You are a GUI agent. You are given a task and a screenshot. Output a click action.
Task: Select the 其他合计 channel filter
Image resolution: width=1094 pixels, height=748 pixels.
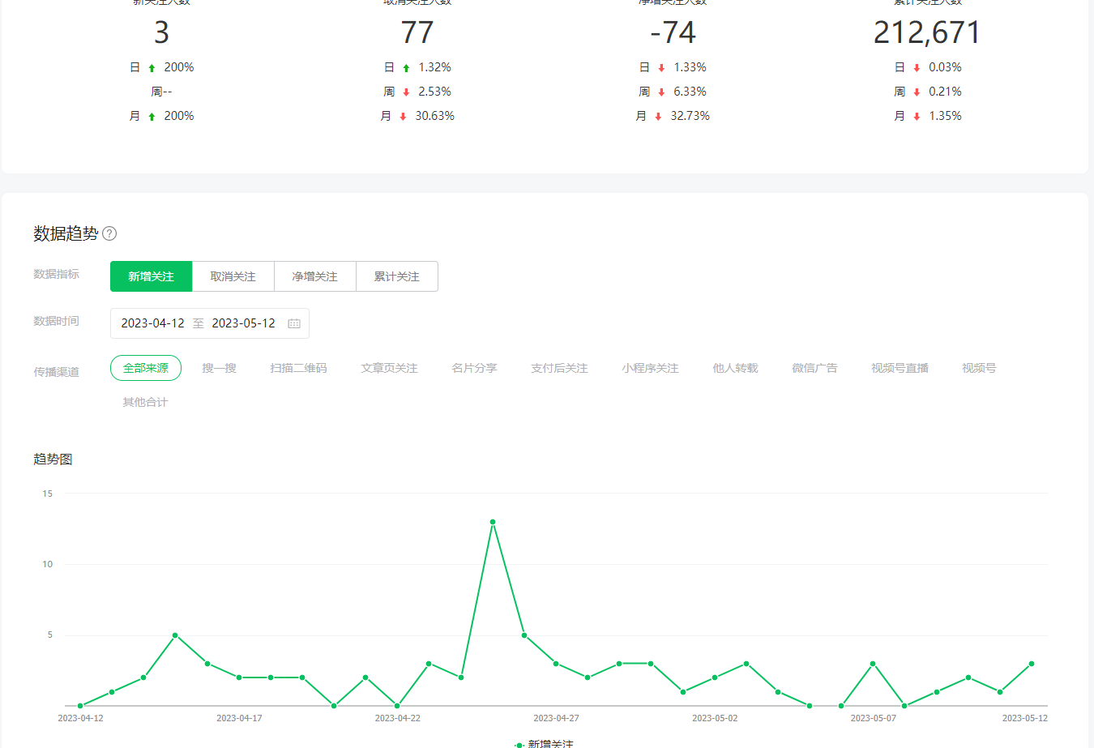145,402
